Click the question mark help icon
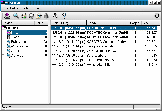162x111 pixels. [64, 16]
